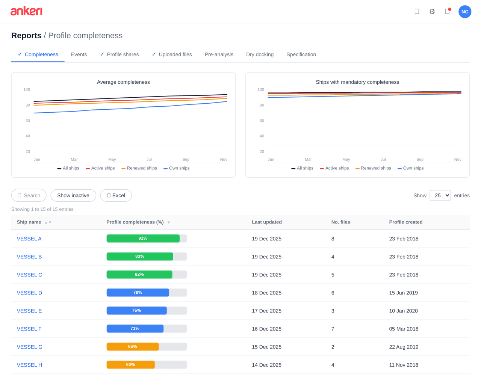Toggle Show inactive ships
The image size is (481, 382).
coord(73,195)
